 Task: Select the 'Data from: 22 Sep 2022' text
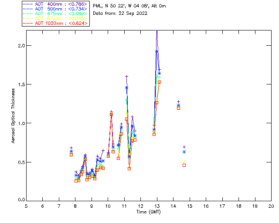120,13
